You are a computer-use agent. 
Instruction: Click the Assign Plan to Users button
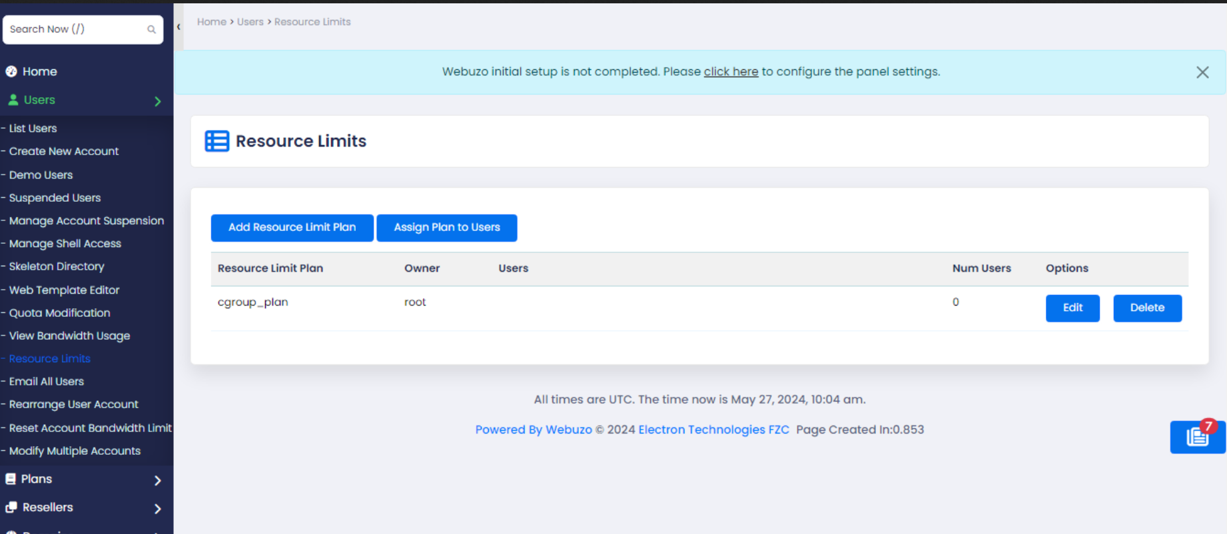click(446, 228)
